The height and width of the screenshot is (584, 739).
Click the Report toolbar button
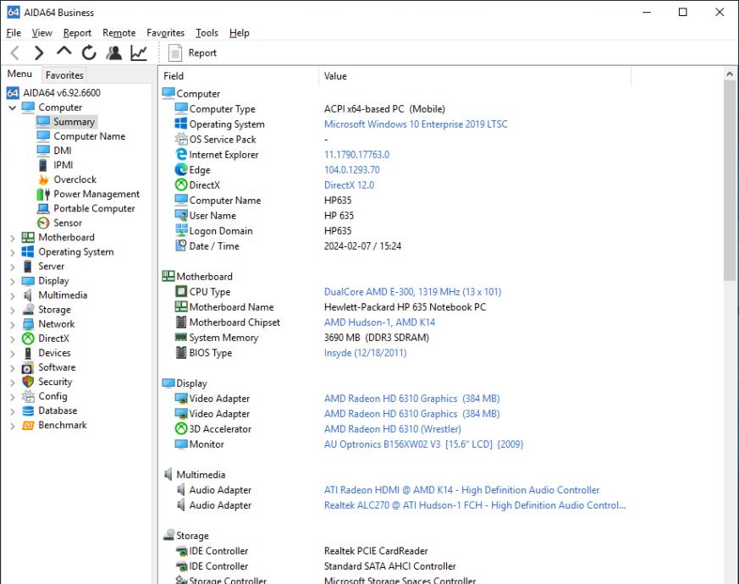(x=193, y=53)
